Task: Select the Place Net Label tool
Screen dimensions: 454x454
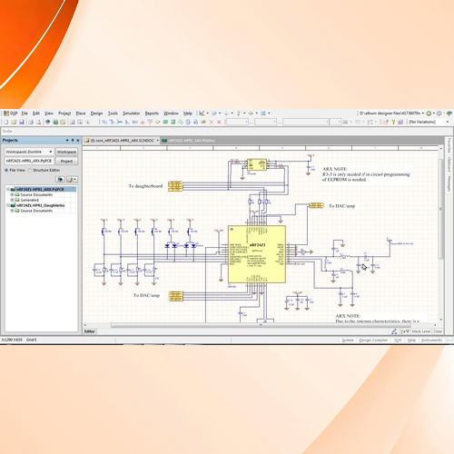Action: [135, 122]
